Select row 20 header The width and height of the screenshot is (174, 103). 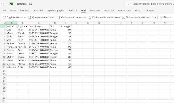[x=3, y=91]
